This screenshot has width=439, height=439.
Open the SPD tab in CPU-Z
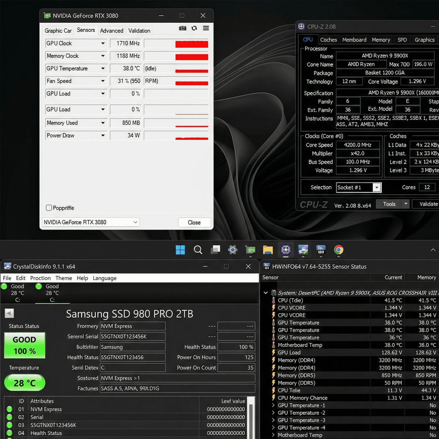click(402, 40)
